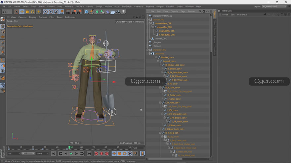Click the current frame marker at 50
Viewport: 291px width, 163px height.
click(x=69, y=148)
